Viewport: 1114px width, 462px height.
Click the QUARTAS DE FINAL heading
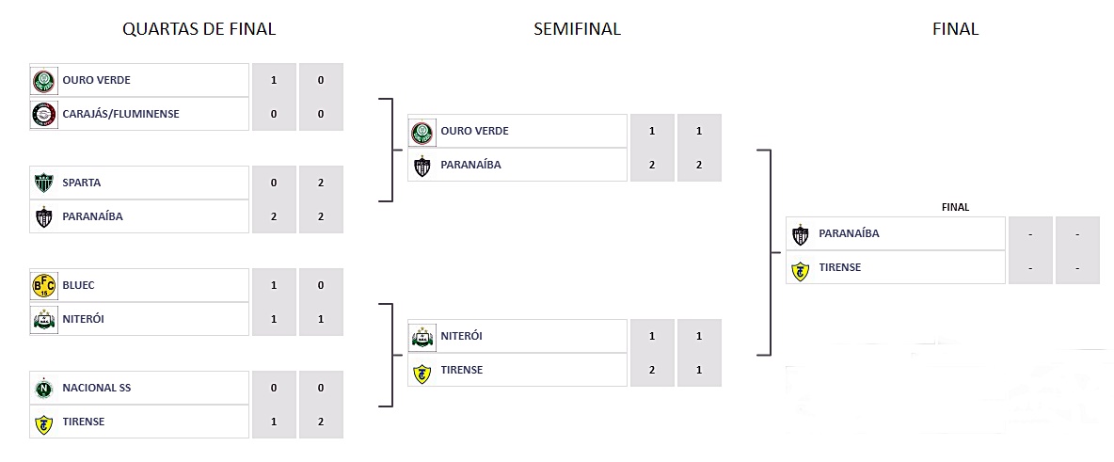coord(199,29)
